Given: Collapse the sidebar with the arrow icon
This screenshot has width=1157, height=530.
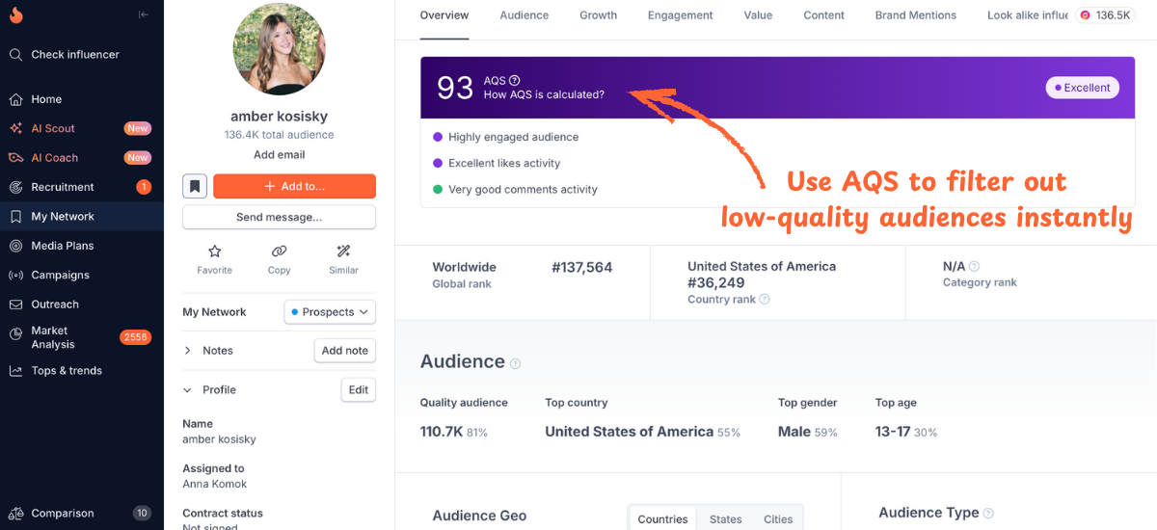Looking at the screenshot, I should [144, 14].
